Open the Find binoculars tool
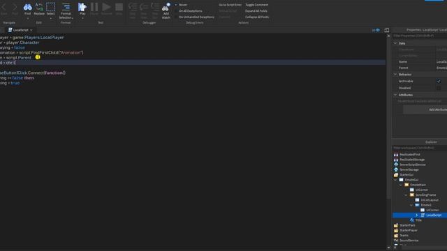 (27, 8)
